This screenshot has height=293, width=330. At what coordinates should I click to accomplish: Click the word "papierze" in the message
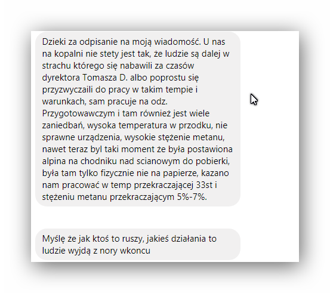point(181,174)
